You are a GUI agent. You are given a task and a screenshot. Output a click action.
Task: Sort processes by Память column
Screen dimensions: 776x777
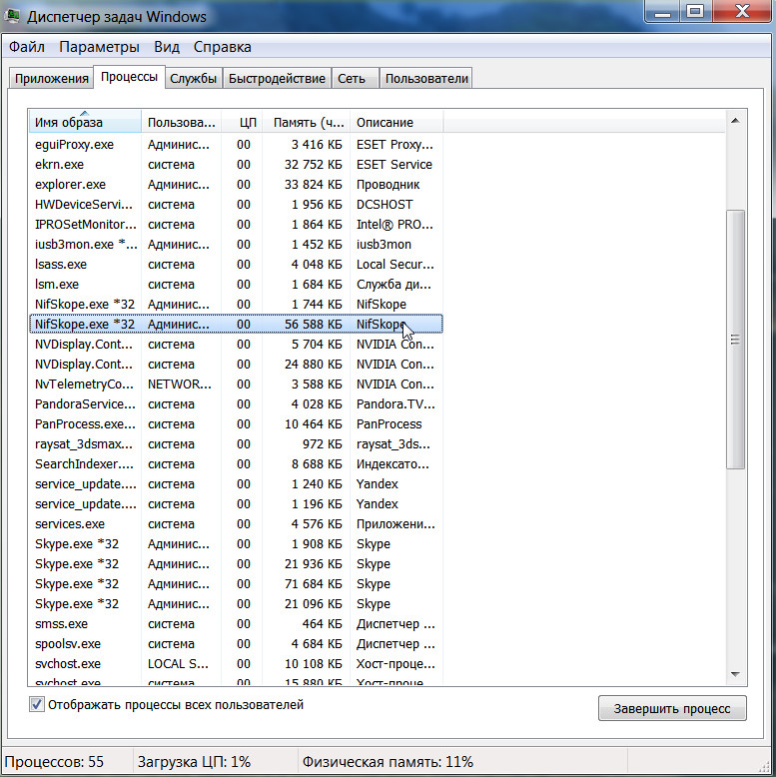(x=306, y=123)
